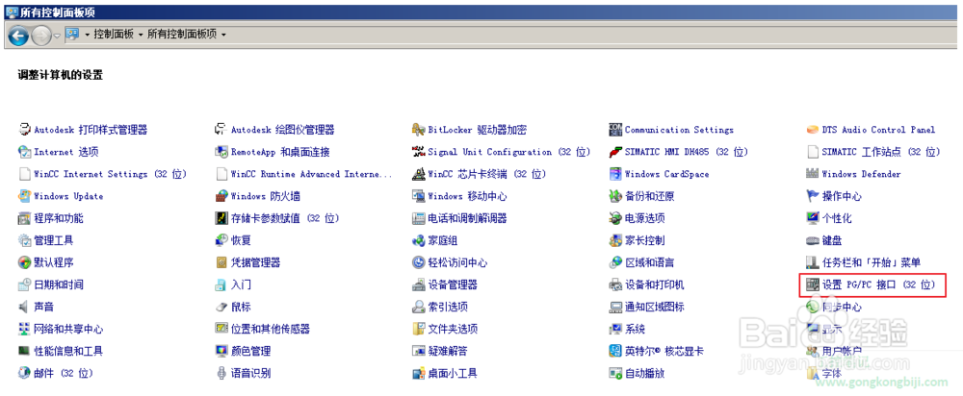Screen dimensions: 963x396
Task: Open the 鼠标 icon
Action: (221, 307)
